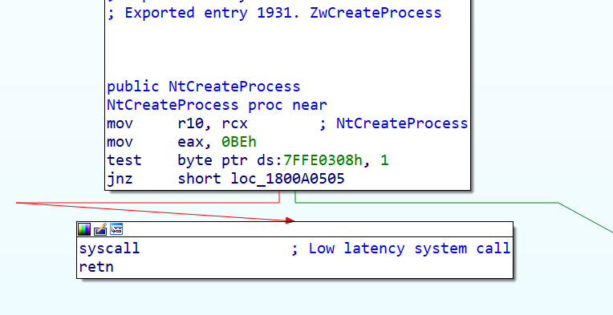Click 'byte ptr ds:' operand prefix
The image size is (613, 315).
pos(230,160)
